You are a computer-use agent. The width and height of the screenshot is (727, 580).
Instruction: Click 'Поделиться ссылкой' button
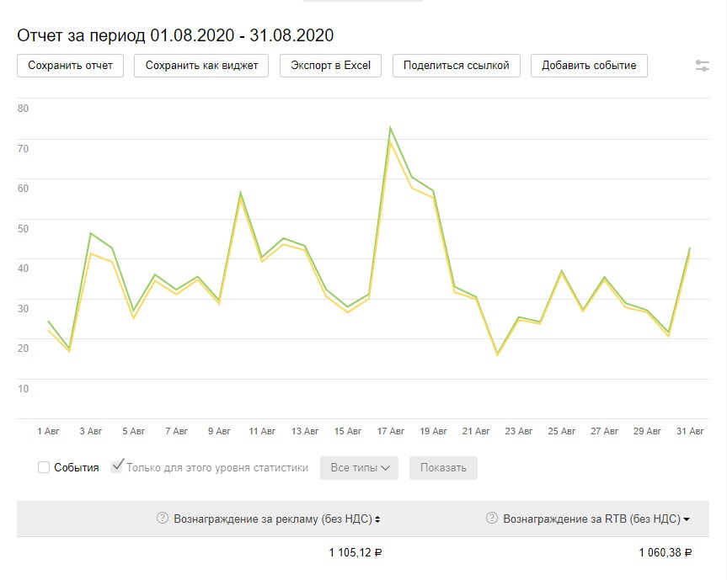457,66
